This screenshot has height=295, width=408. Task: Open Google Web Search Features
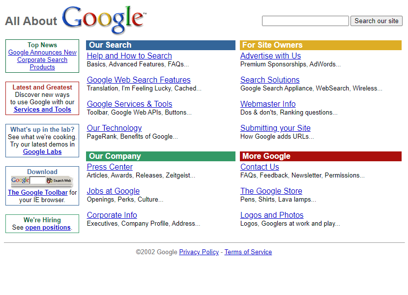coord(139,80)
